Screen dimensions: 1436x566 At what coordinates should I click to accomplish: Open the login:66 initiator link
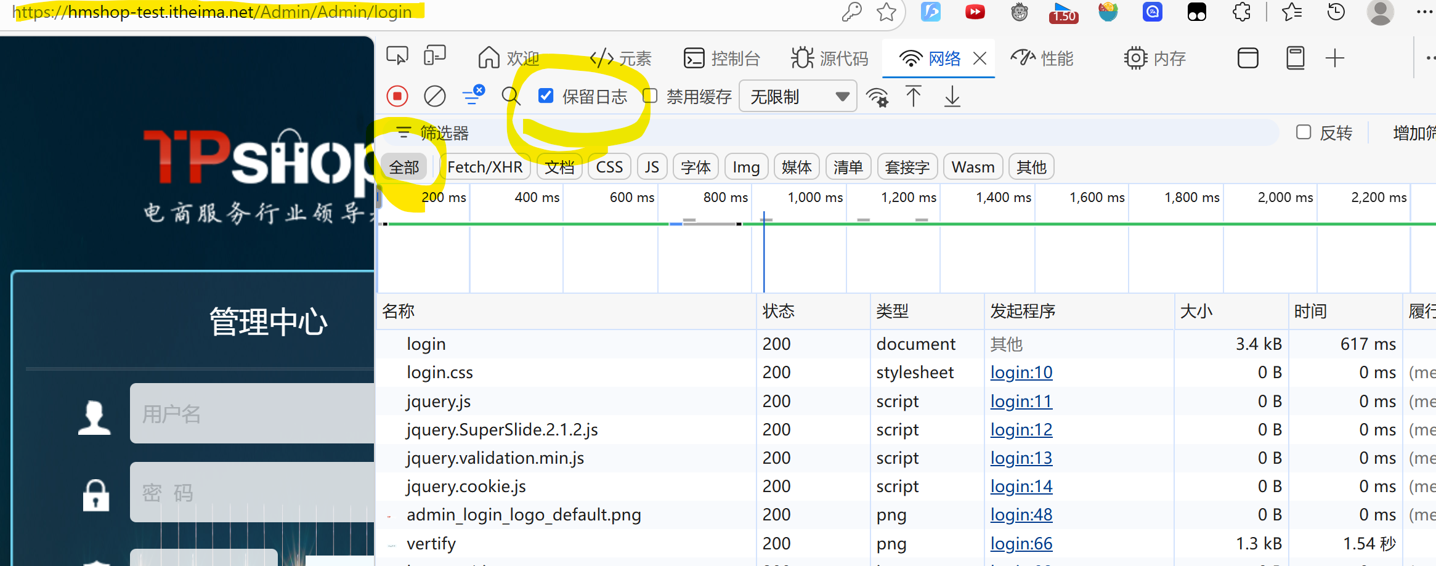pos(1021,543)
